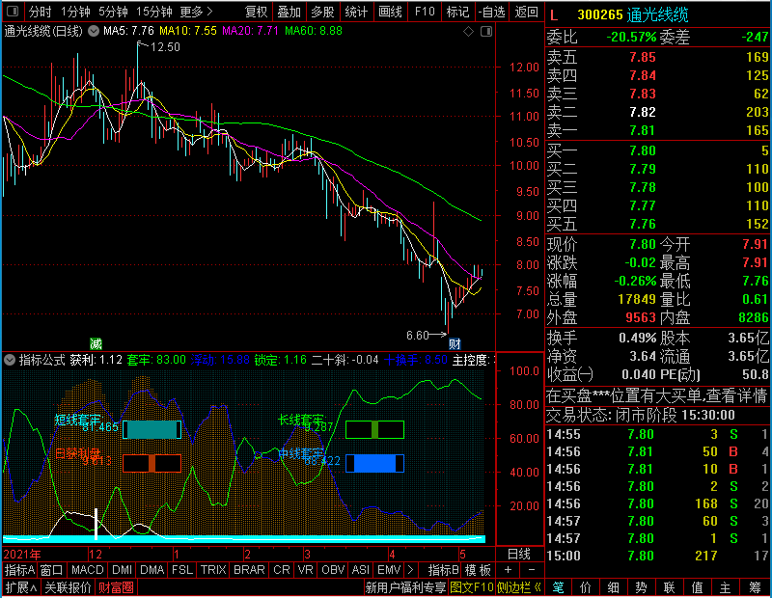Switch to 分时 view
The width and height of the screenshot is (772, 598).
click(40, 12)
